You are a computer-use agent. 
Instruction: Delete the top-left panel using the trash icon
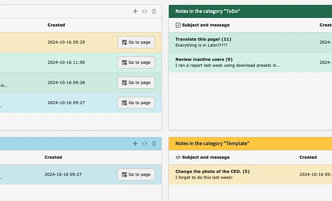[x=154, y=11]
